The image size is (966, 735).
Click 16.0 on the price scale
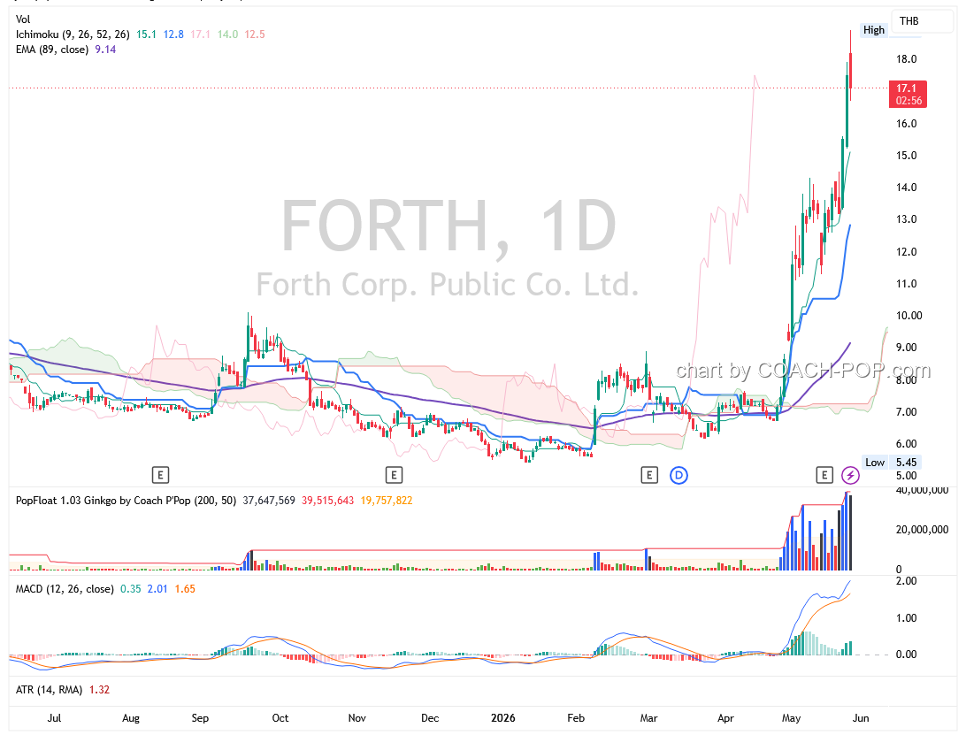(906, 123)
